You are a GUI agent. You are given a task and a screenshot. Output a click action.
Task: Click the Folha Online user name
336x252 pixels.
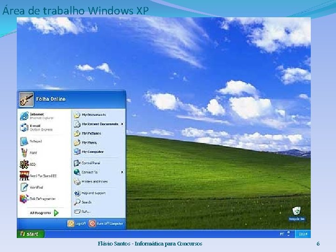tap(51, 99)
